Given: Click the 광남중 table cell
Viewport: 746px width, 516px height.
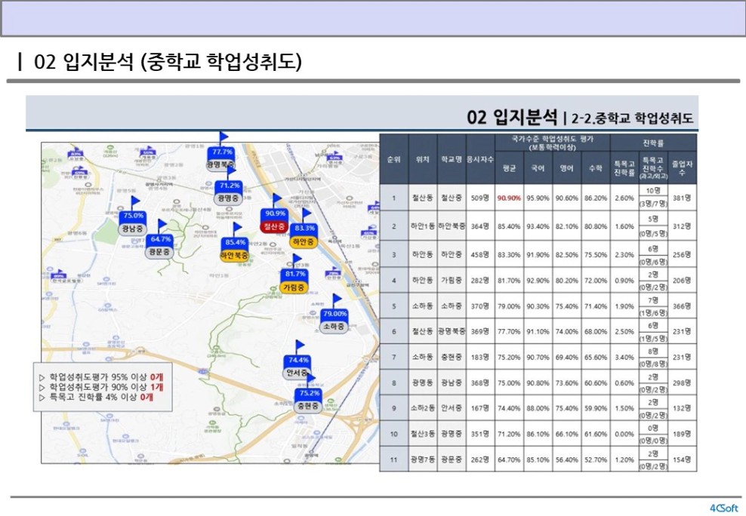Looking at the screenshot, I should [x=451, y=383].
